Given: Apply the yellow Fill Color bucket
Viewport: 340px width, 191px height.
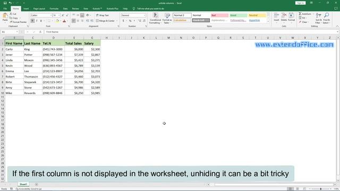Looking at the screenshot, I should (57, 21).
